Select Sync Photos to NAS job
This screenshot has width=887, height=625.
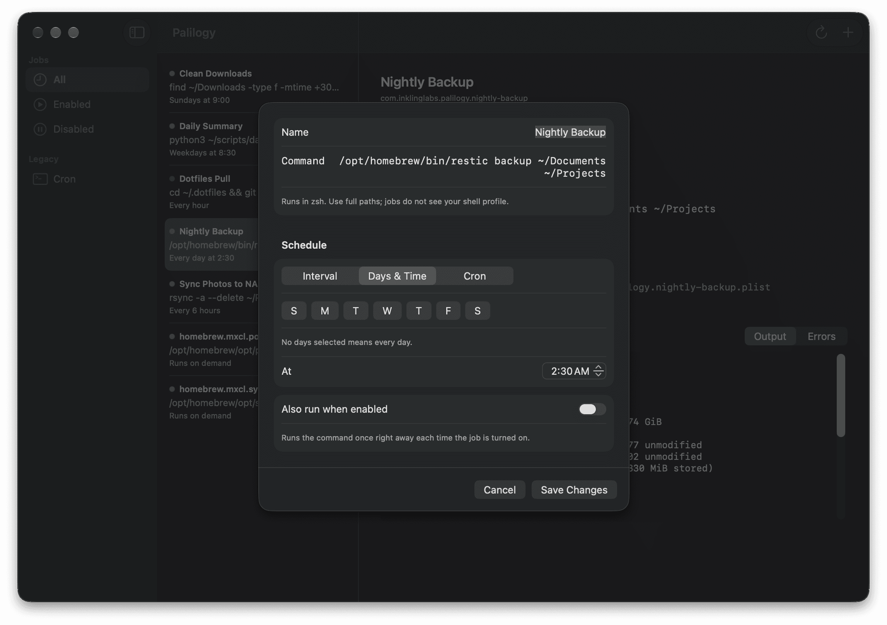pos(212,297)
